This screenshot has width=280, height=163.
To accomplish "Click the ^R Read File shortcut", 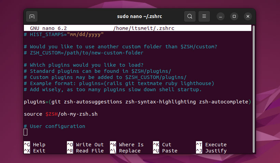I will [x=85, y=151].
